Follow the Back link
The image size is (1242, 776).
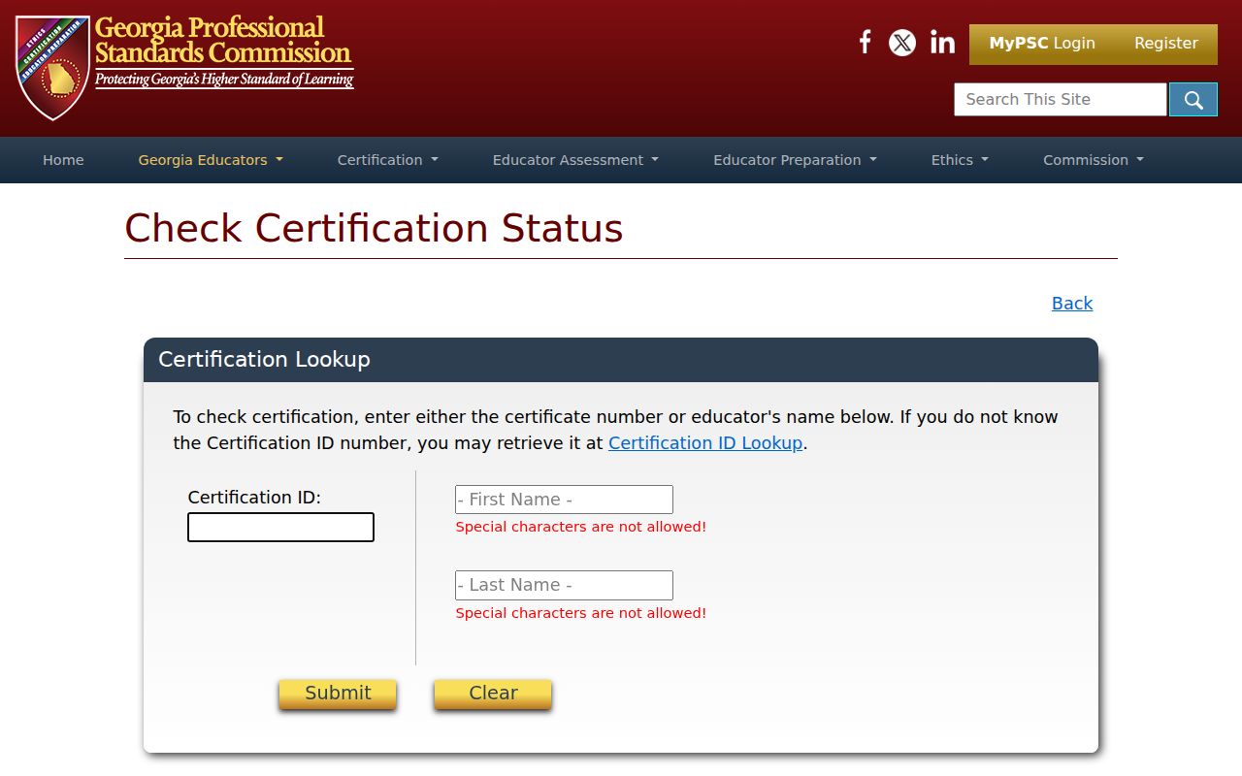[1072, 304]
